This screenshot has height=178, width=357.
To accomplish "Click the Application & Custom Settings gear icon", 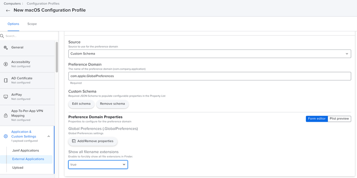I will [6, 136].
